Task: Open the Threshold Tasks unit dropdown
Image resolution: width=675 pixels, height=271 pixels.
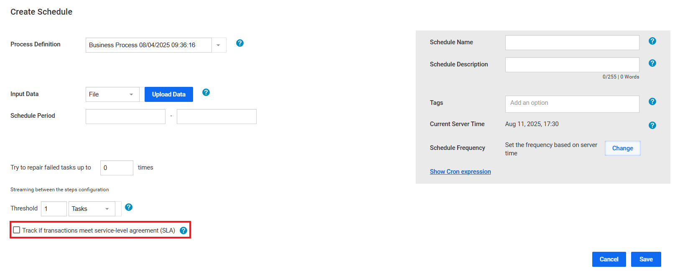Action: click(x=92, y=209)
